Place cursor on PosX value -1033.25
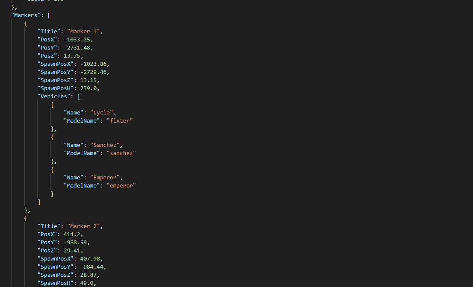 click(77, 39)
